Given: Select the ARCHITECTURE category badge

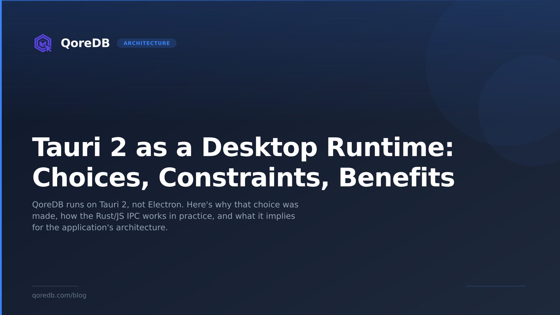Looking at the screenshot, I should 147,43.
